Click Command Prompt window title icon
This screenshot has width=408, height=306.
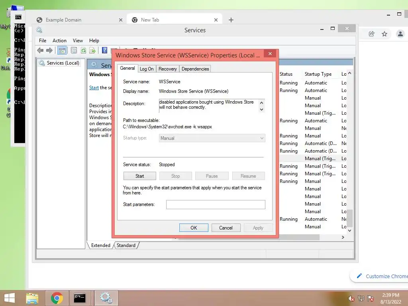(x=18, y=17)
